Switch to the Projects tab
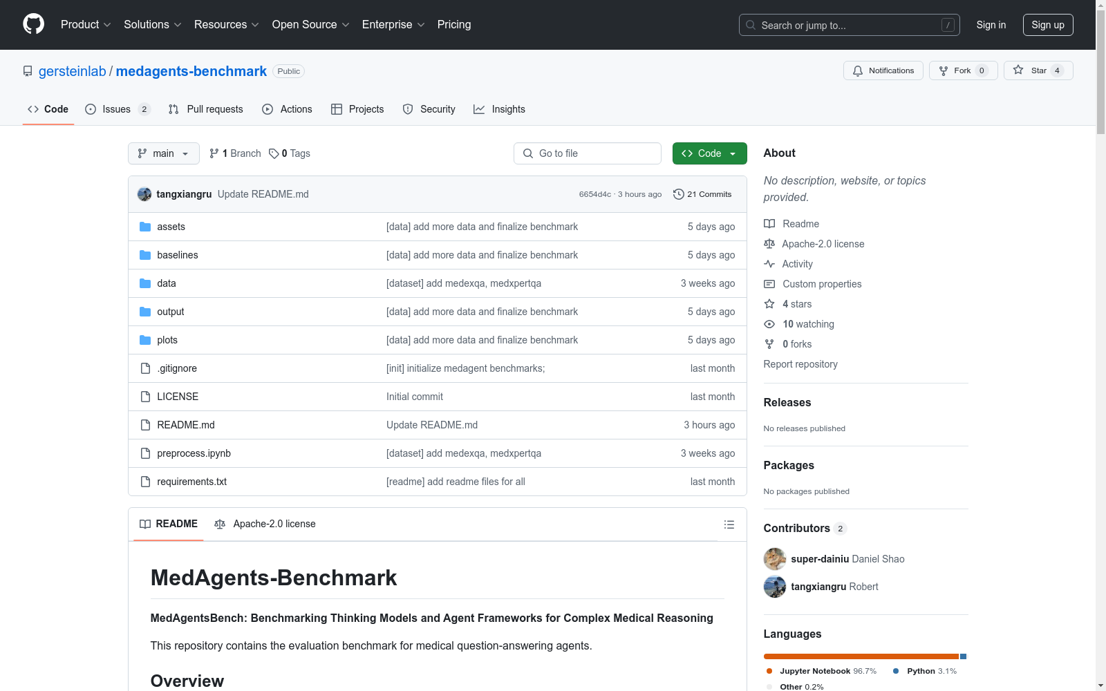Viewport: 1106px width, 691px height. tap(357, 109)
